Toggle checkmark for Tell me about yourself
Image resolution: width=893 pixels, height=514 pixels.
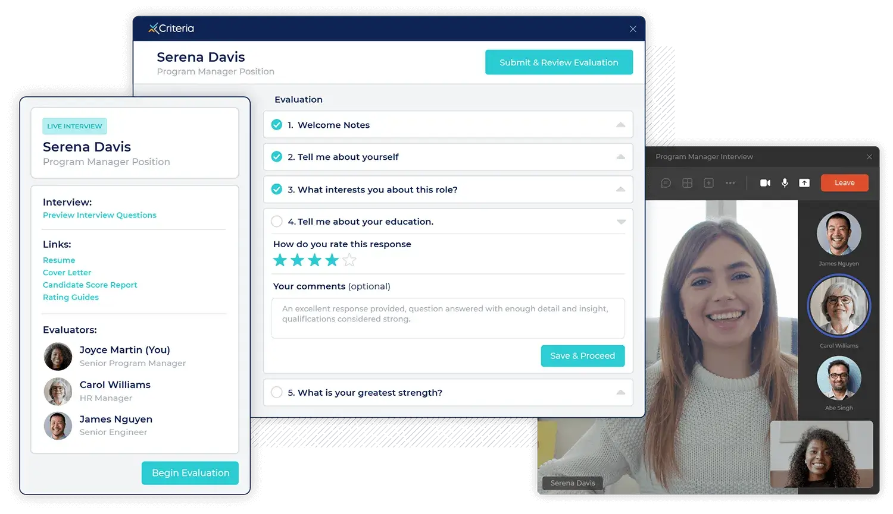277,157
